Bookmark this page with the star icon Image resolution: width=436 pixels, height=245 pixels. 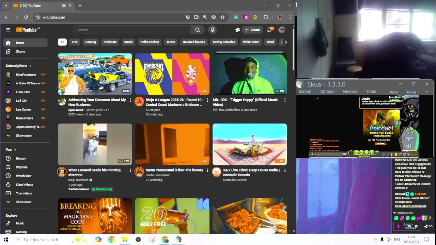point(222,17)
